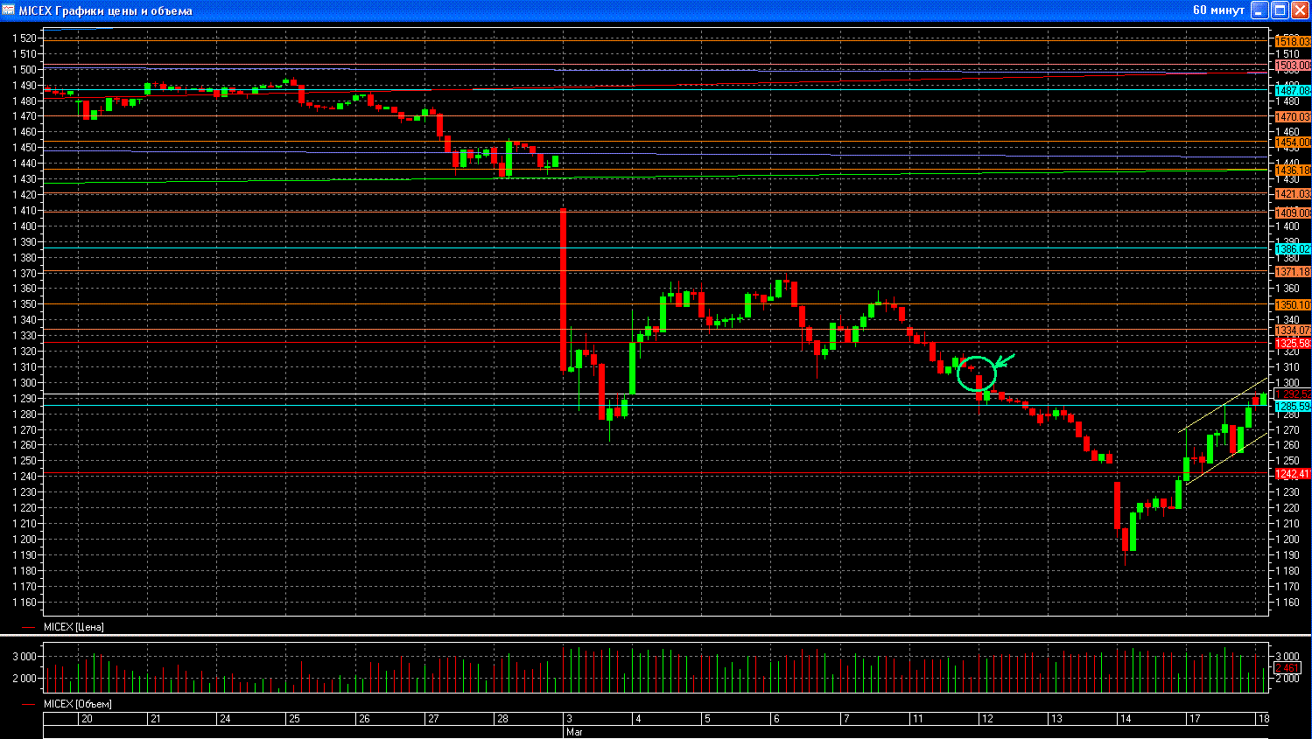Minimize the MICEX chart window
The image size is (1312, 739).
pos(1259,10)
